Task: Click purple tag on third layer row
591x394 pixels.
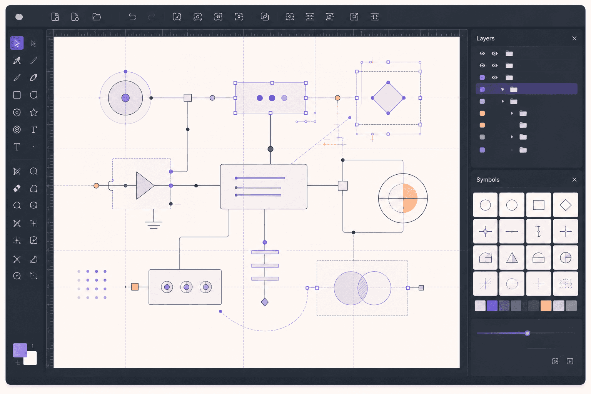Action: [x=482, y=77]
